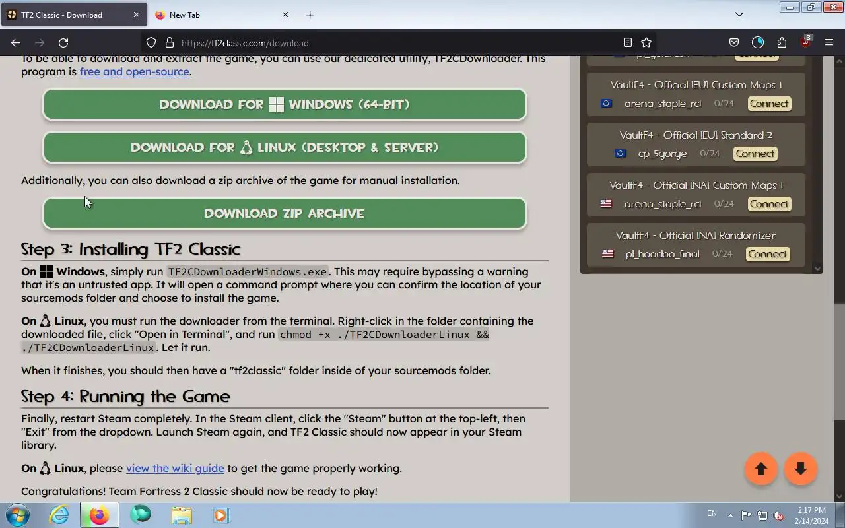Show site security padlock info

[x=169, y=43]
